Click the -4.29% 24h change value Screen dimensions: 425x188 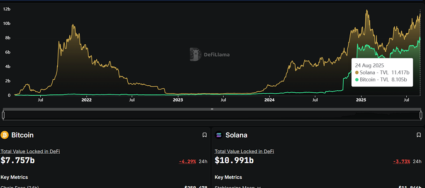click(x=188, y=162)
